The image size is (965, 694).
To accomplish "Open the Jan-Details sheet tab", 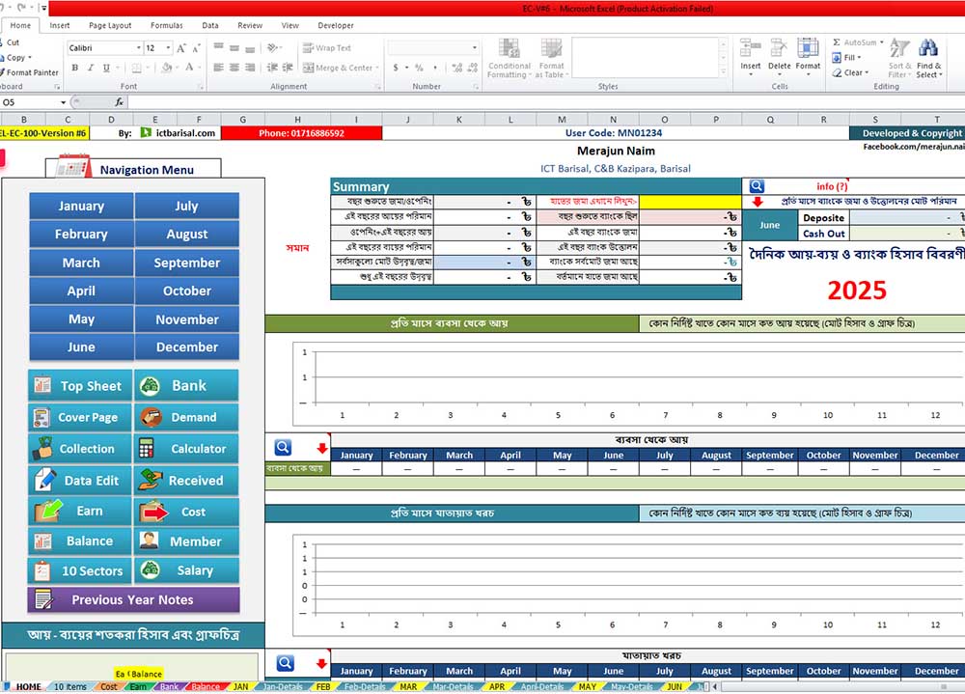I will pos(283,687).
